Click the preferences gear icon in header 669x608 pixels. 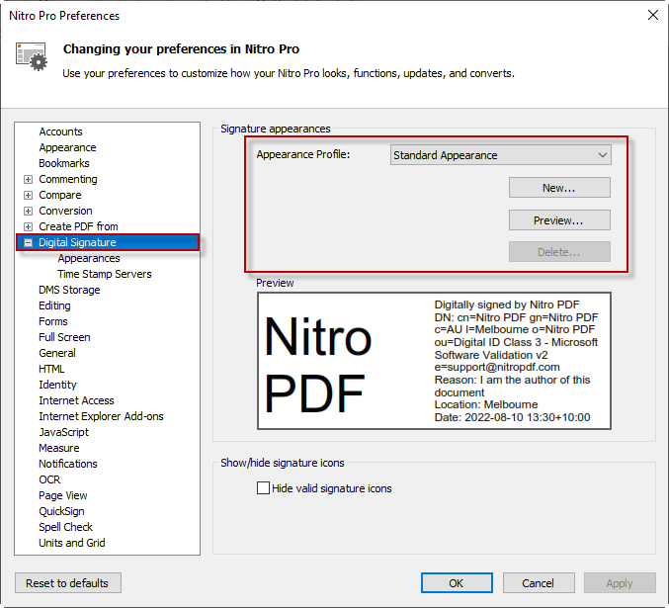(32, 55)
